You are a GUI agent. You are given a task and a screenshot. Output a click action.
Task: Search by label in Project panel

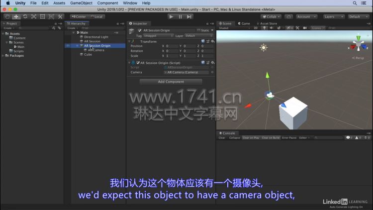click(x=59, y=28)
